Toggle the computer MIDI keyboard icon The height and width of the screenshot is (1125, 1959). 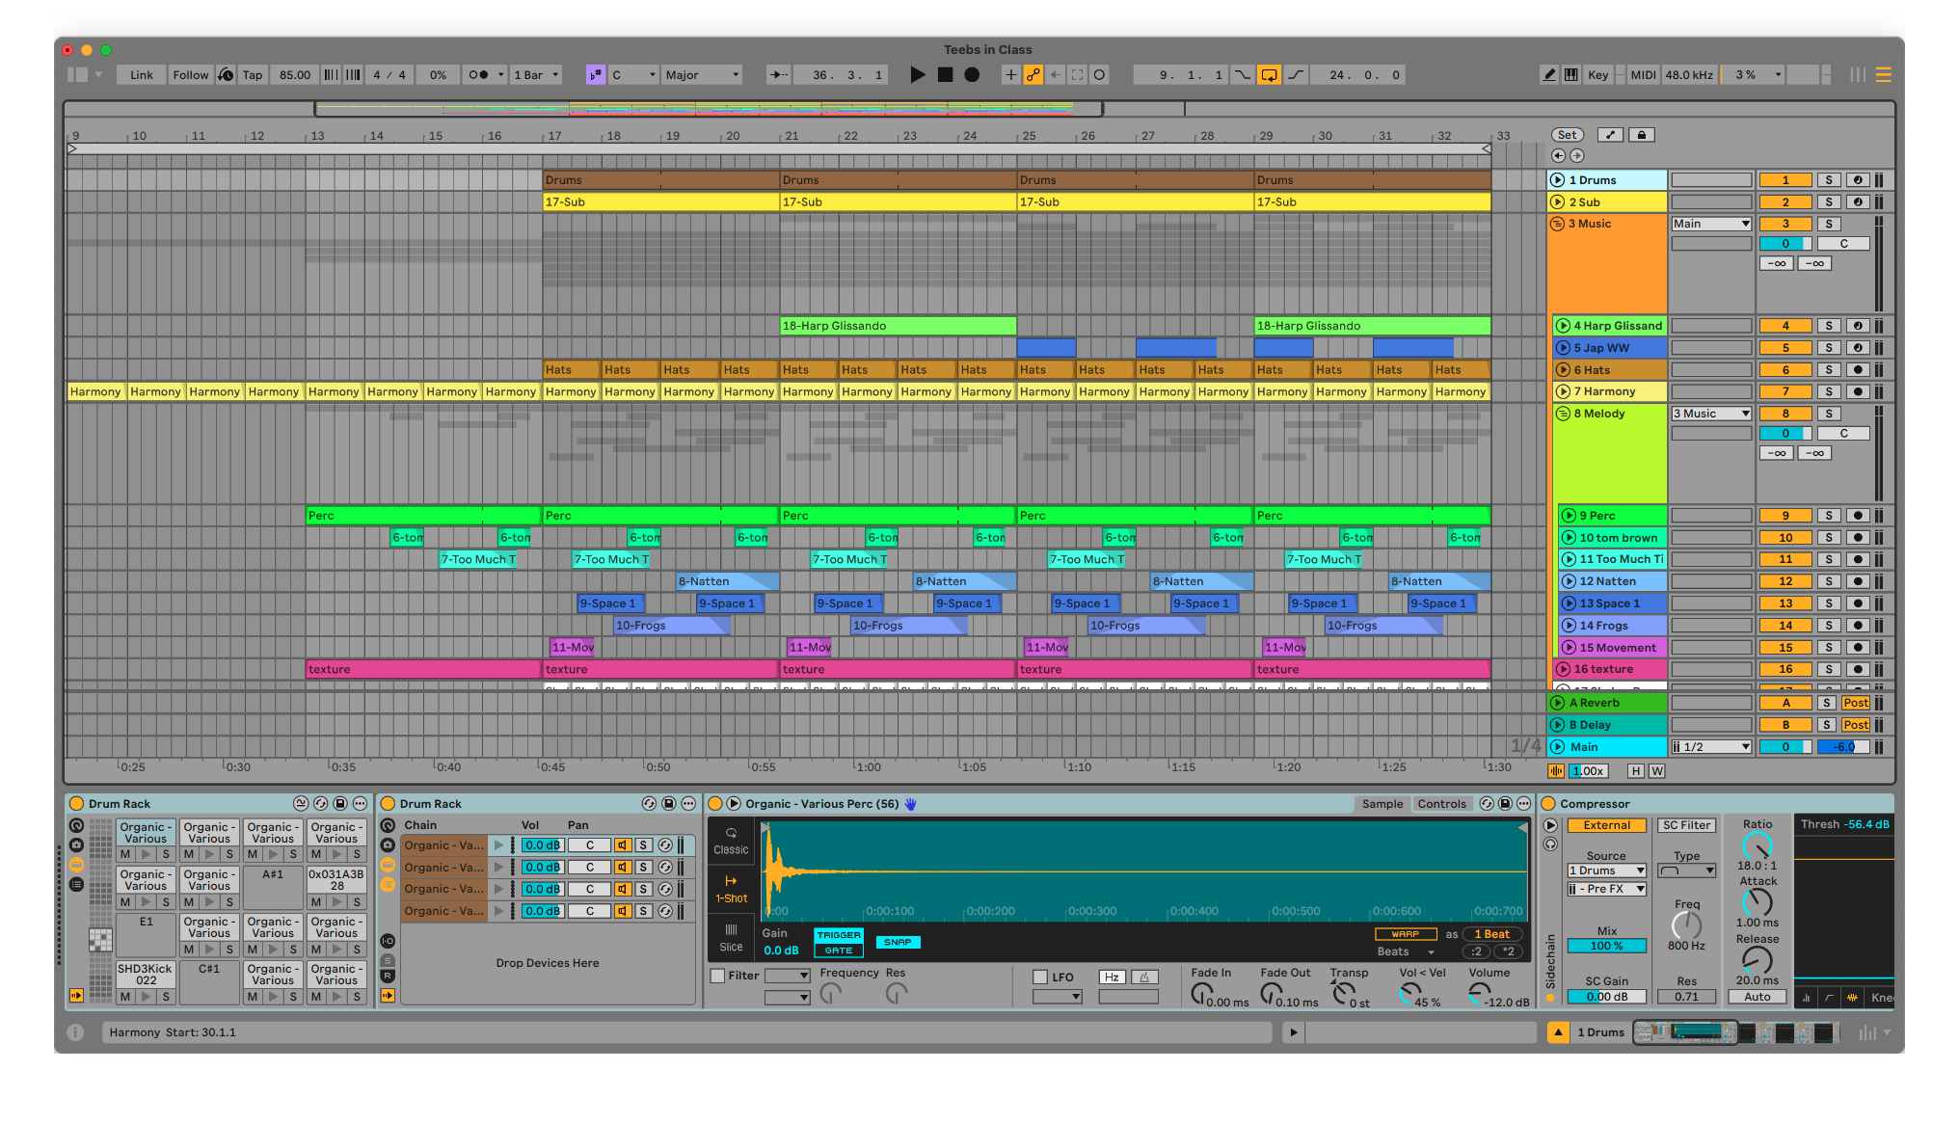click(x=1571, y=75)
